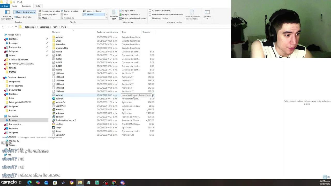Sort by Fecha de modificación column
Image resolution: width=331 pixels, height=186 pixels.
pos(107,32)
